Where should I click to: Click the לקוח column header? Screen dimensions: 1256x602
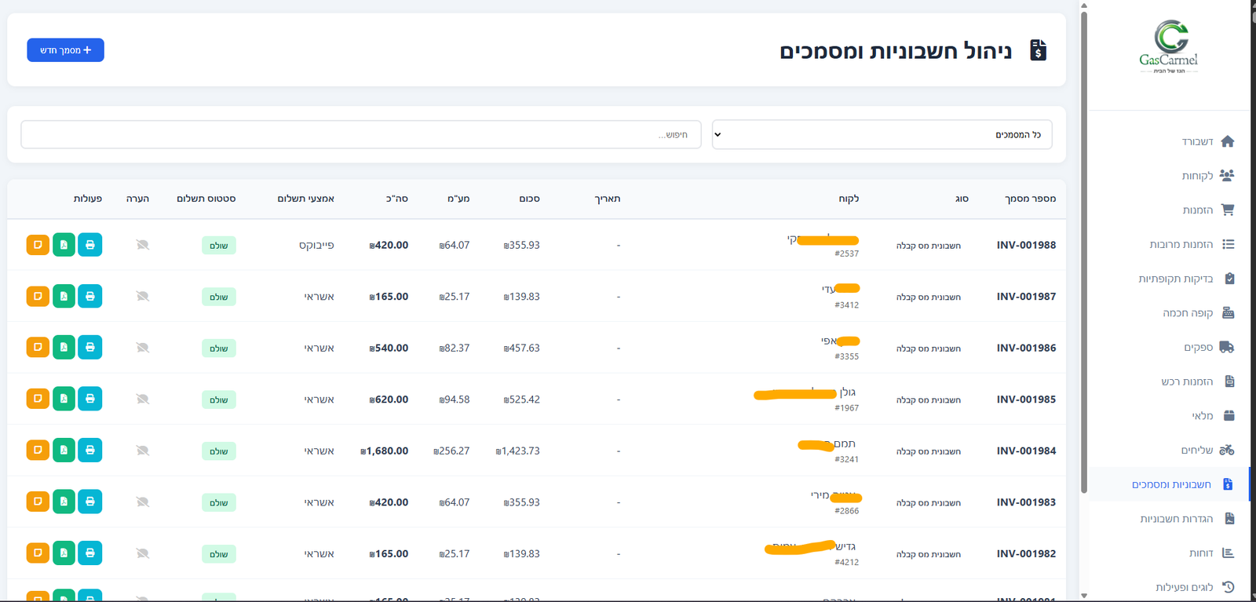[x=849, y=199]
